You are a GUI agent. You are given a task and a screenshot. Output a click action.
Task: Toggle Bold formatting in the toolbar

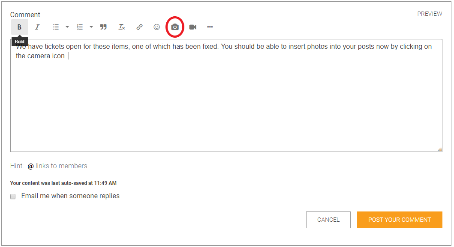point(19,27)
